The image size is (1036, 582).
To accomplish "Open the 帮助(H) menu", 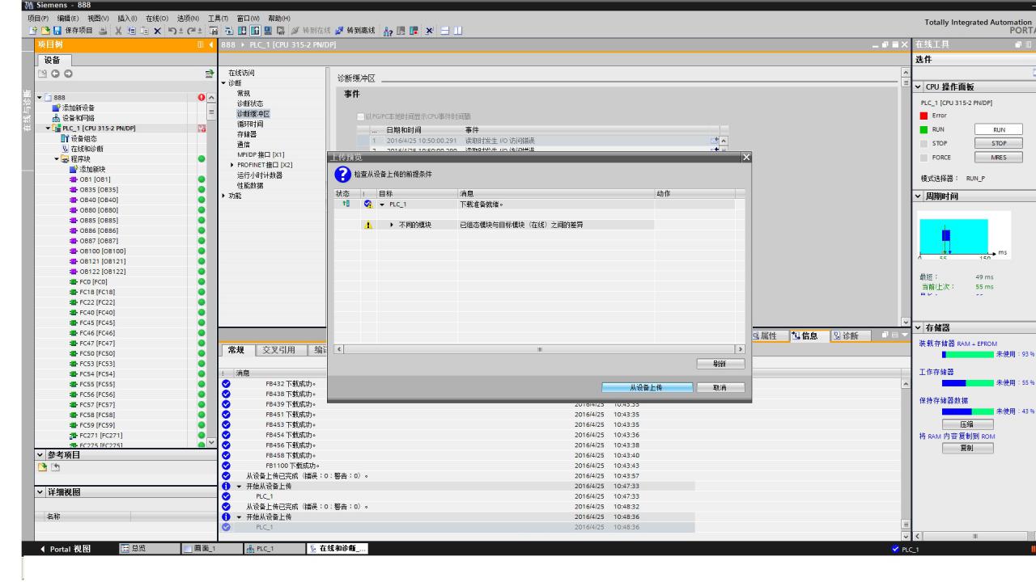I will (280, 18).
